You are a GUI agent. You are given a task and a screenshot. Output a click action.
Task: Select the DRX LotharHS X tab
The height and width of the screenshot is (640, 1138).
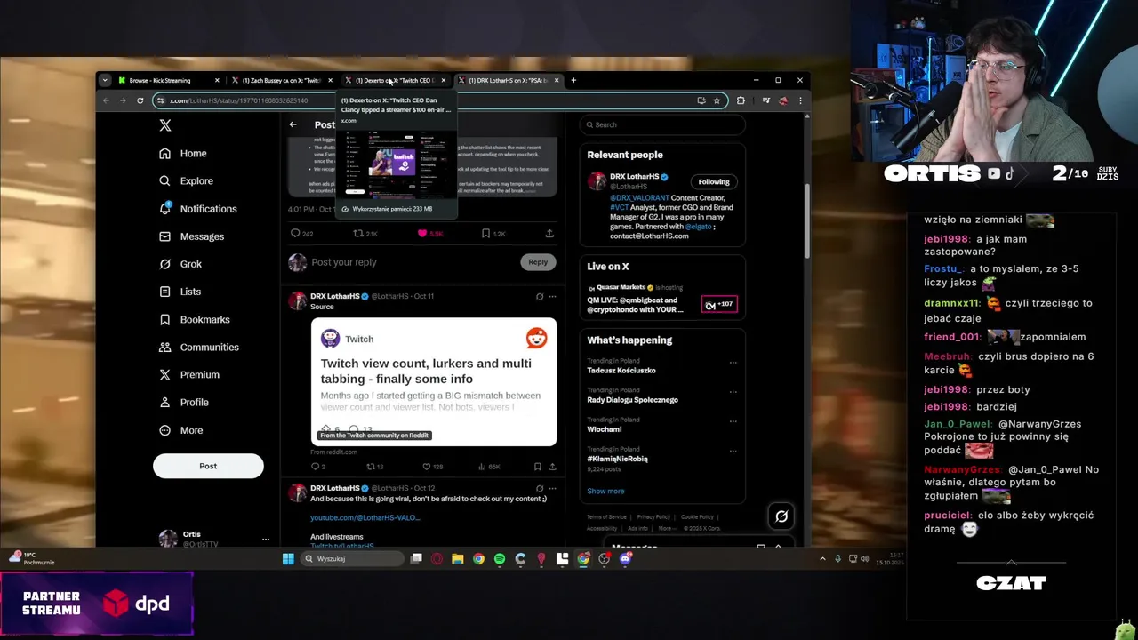tap(508, 80)
